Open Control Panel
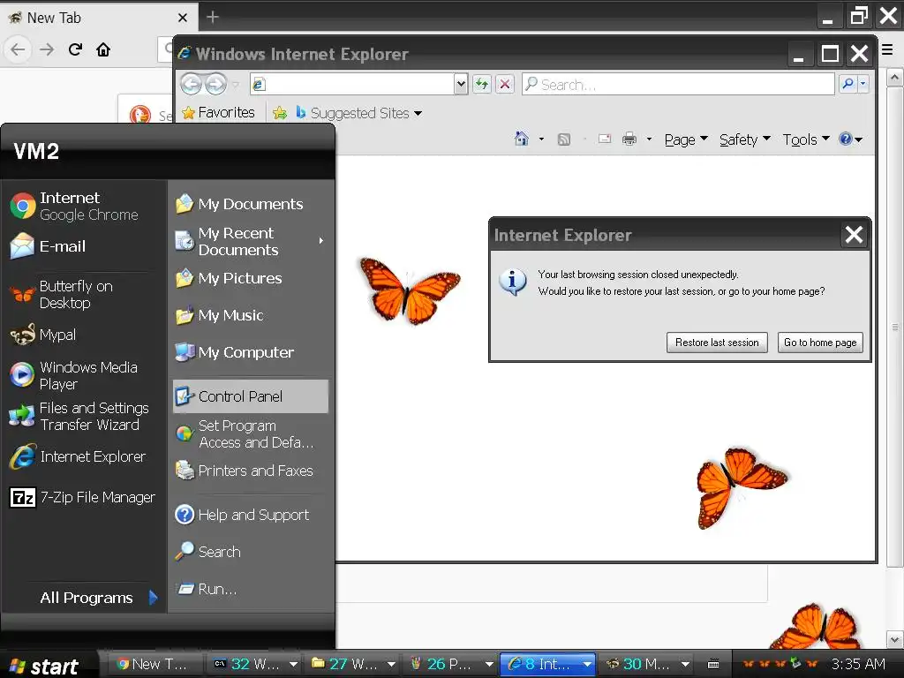 click(250, 396)
